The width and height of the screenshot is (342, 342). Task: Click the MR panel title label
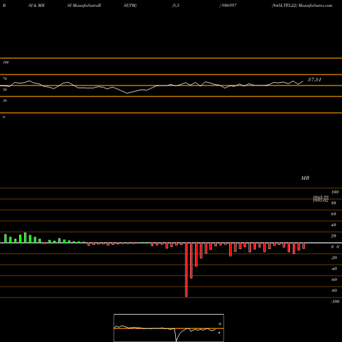pos(305,178)
